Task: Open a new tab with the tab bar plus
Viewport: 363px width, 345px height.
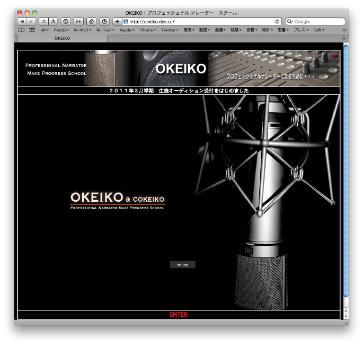Action: tap(344, 38)
